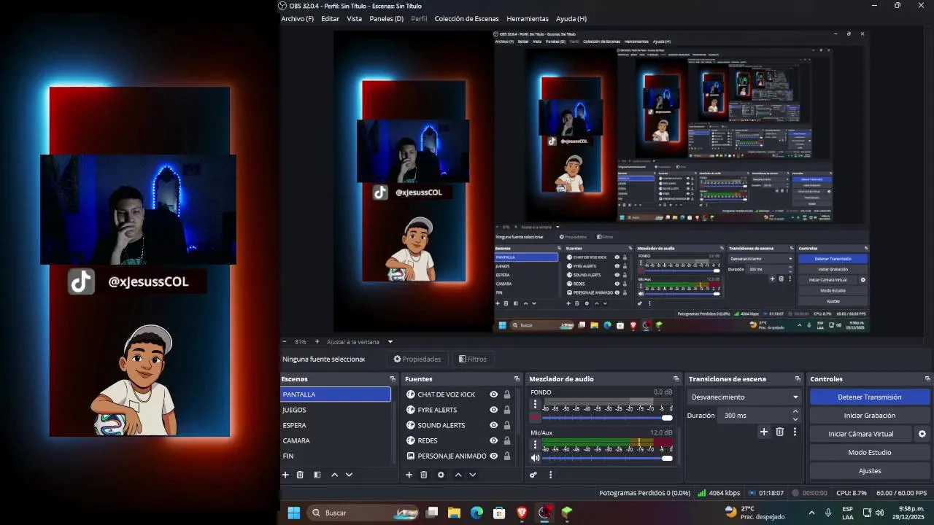
Task: Unlock FYRE ALERTS source
Action: pyautogui.click(x=507, y=410)
